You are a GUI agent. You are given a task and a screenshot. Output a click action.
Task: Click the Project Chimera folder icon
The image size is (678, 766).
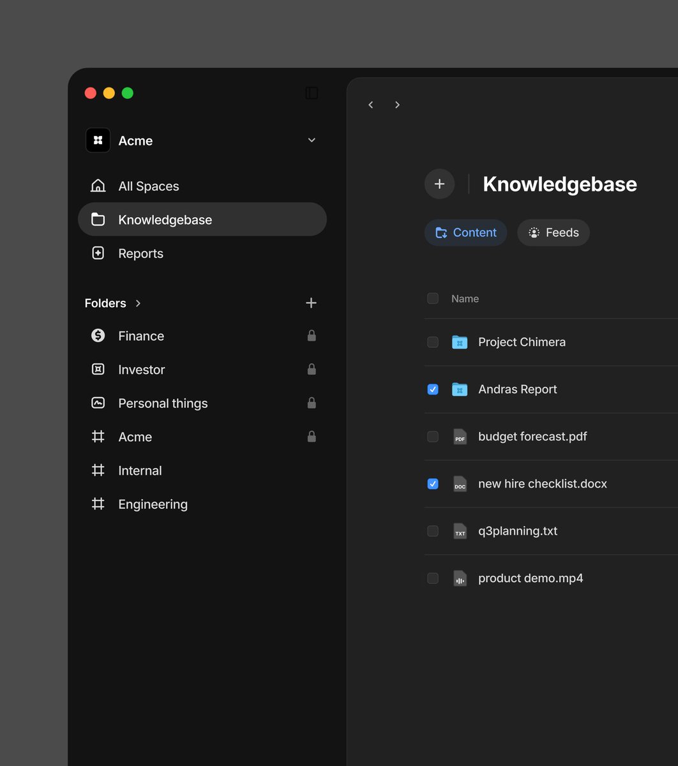(460, 342)
